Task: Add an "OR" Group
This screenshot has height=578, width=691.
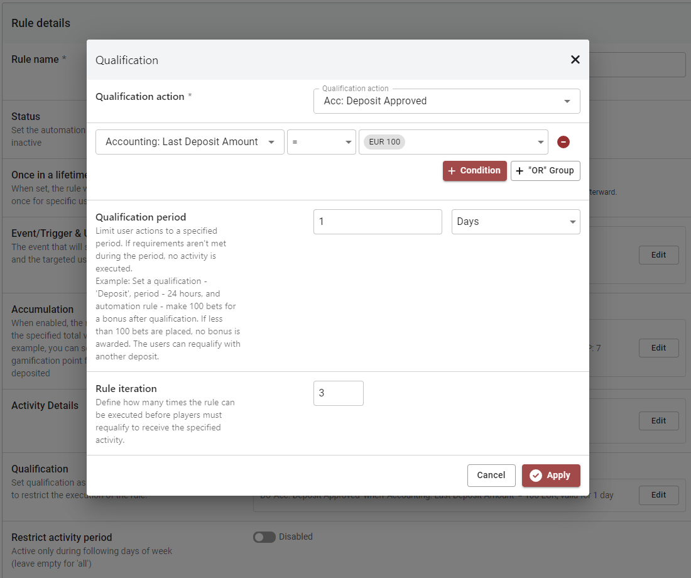Action: click(x=545, y=171)
